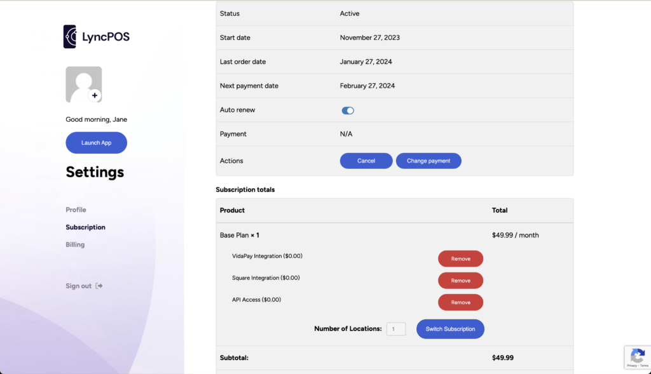Viewport: 651px width, 374px height.
Task: Click the Number of Locations input field
Action: (x=395, y=329)
